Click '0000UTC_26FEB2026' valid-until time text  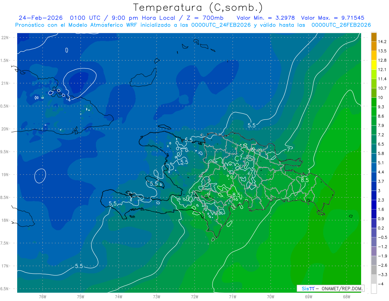[341, 25]
